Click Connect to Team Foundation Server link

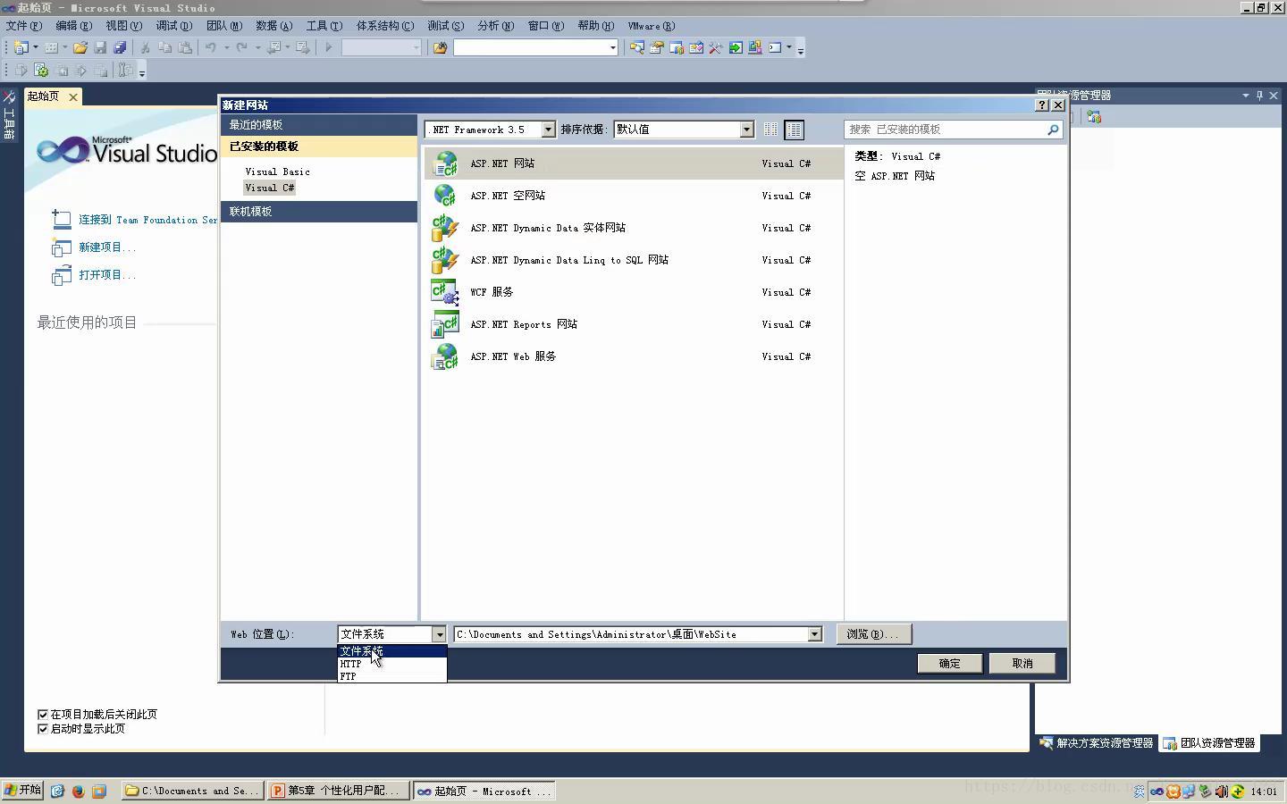(147, 220)
